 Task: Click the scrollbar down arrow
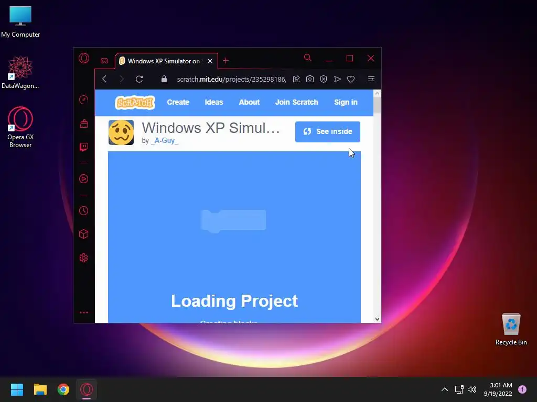click(x=377, y=319)
